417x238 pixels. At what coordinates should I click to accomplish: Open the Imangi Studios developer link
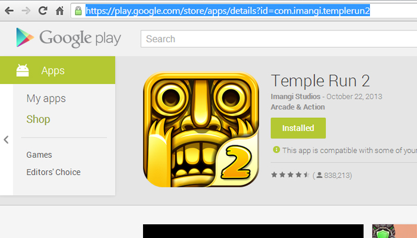(295, 96)
